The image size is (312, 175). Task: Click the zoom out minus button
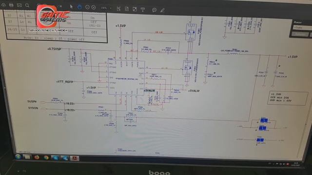tap(87, 7)
